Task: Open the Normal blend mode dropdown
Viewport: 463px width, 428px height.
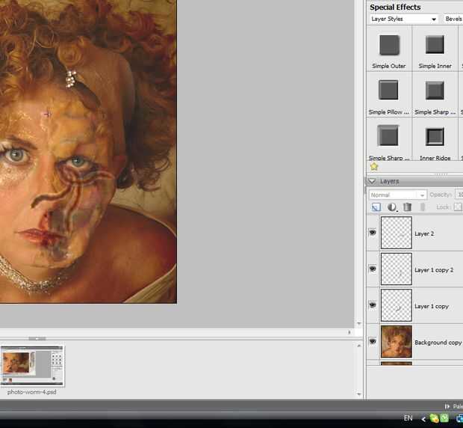Action: 397,195
